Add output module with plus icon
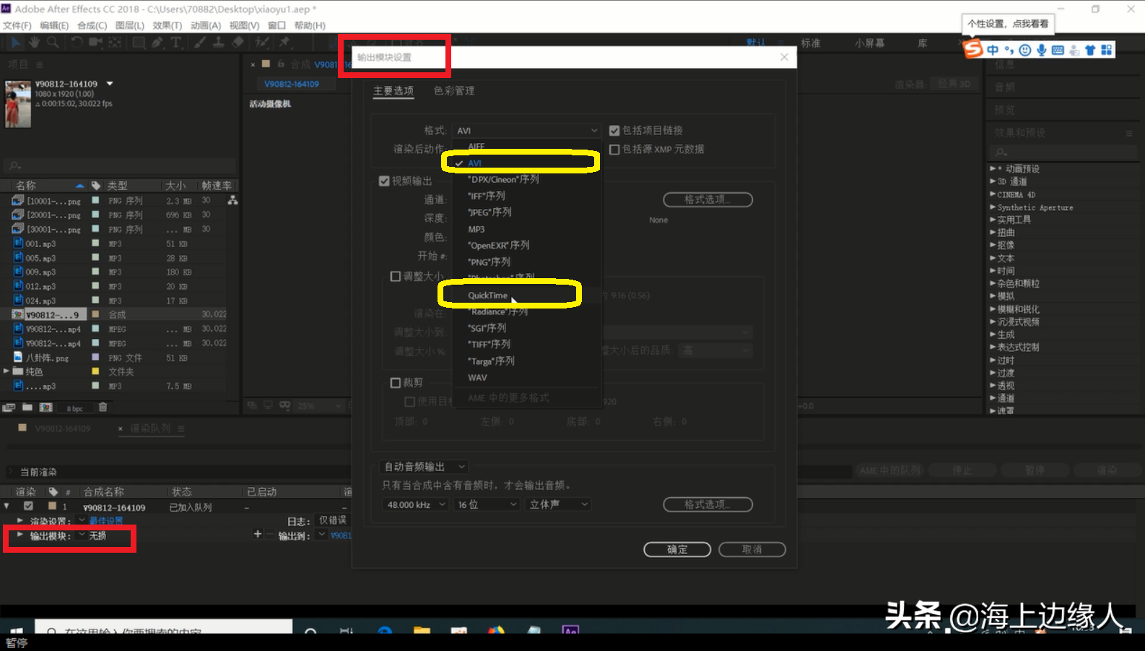 (258, 534)
